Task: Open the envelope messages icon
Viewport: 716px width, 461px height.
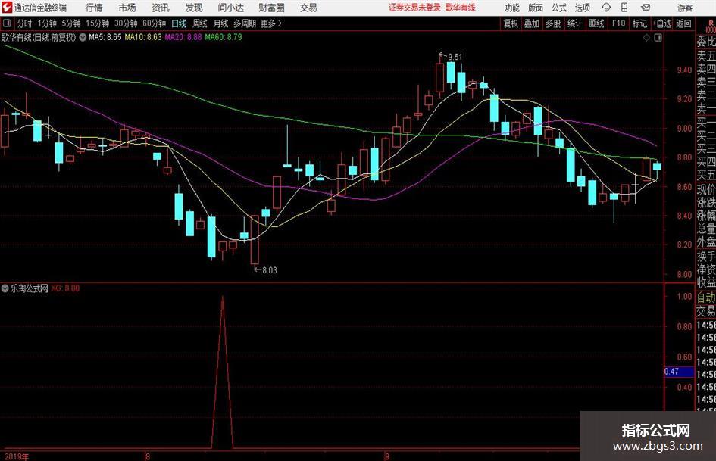Action: [x=646, y=8]
